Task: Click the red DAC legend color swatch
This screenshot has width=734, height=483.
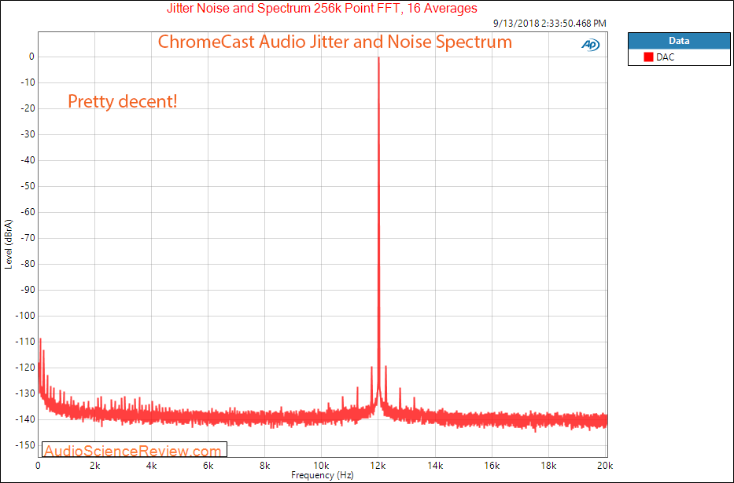Action: [648, 57]
